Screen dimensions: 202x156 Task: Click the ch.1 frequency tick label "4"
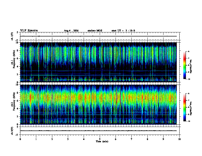click(18, 67)
